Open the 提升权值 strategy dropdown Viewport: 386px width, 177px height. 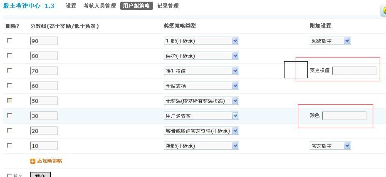(x=201, y=71)
